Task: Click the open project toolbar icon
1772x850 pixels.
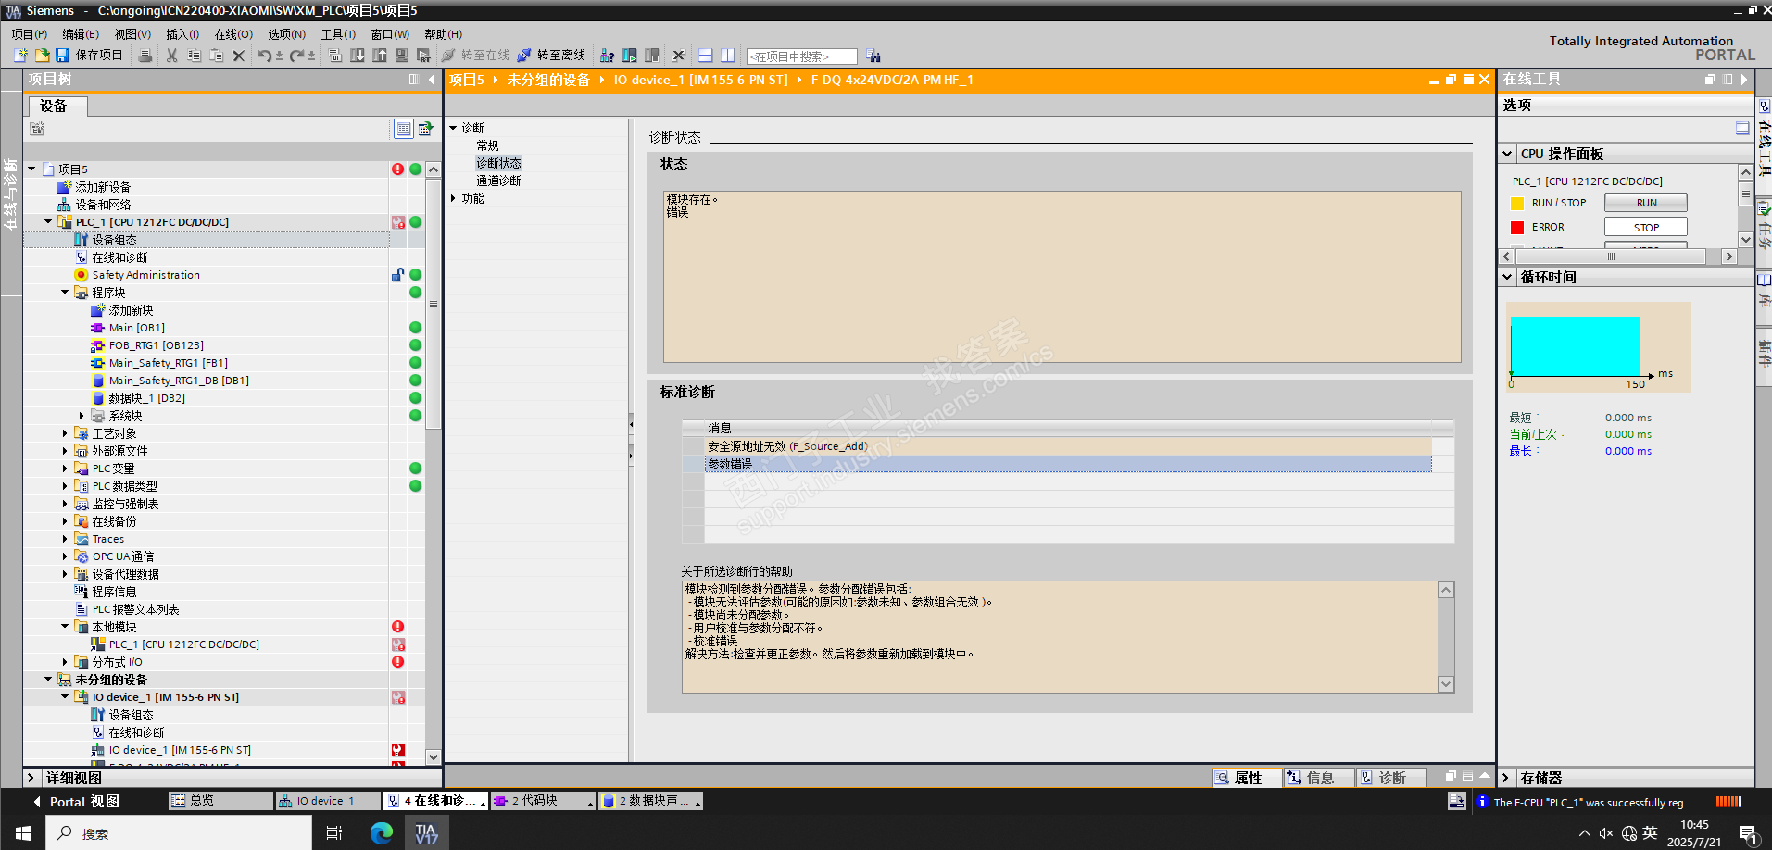Action: (42, 56)
